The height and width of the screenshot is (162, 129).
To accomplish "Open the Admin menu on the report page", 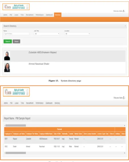I will [x=6, y=103].
